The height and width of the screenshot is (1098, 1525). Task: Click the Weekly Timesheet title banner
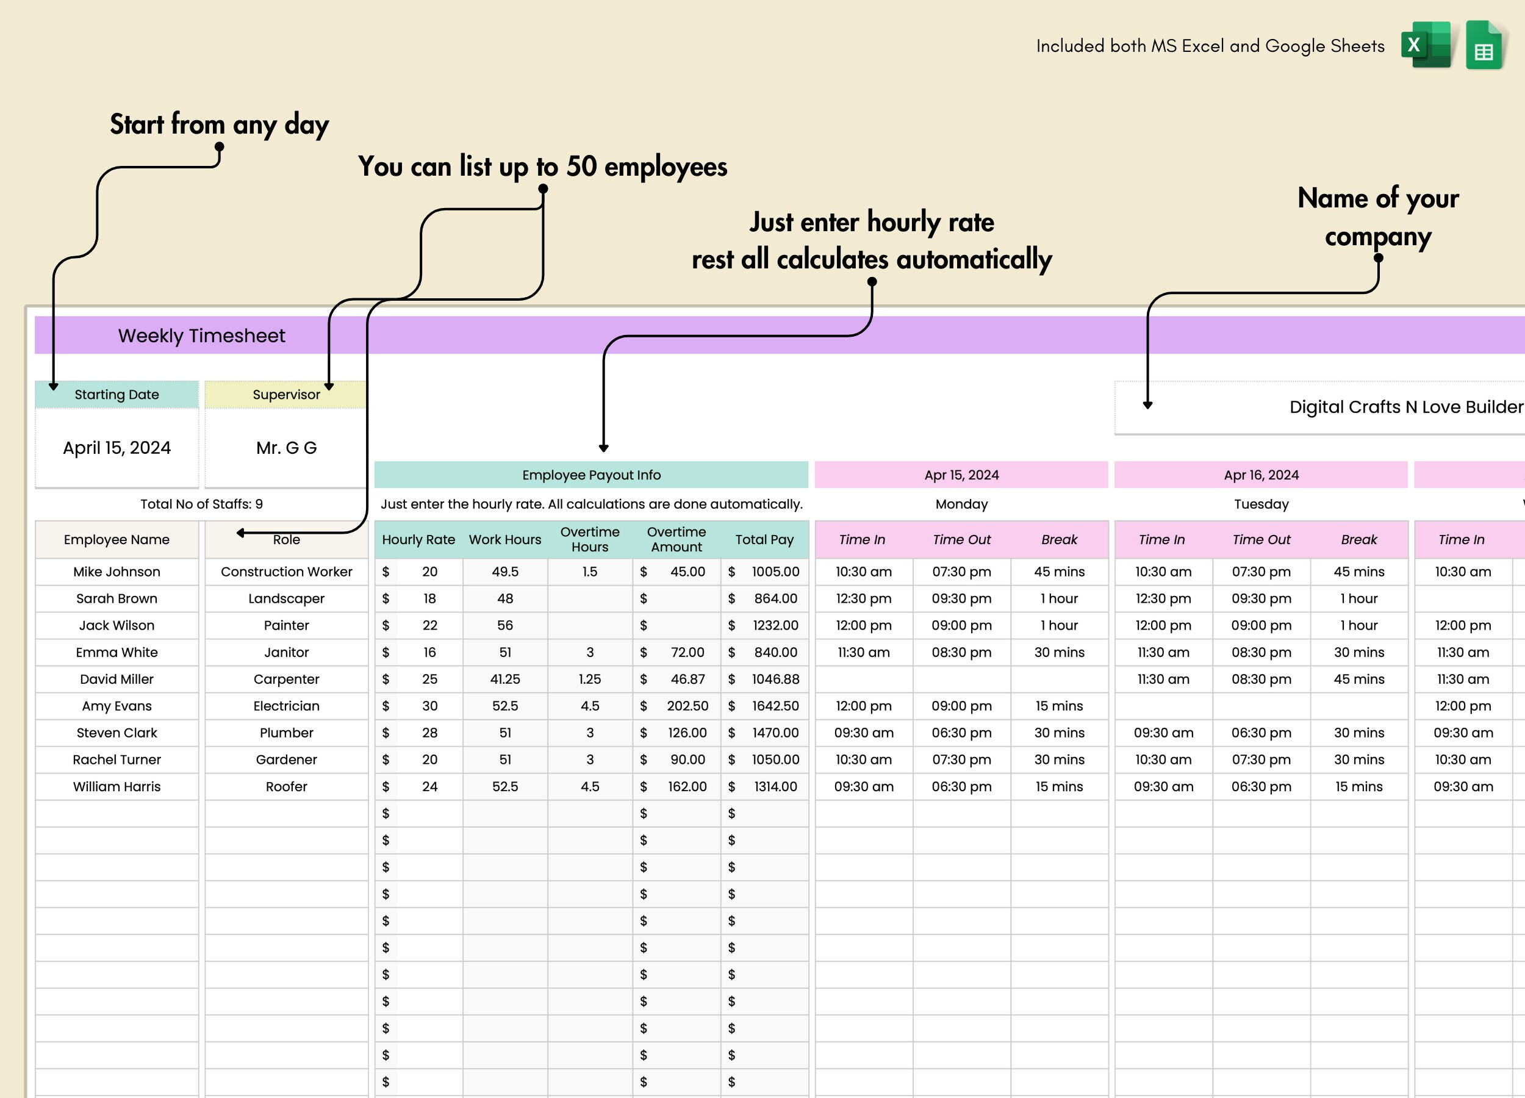pos(201,335)
